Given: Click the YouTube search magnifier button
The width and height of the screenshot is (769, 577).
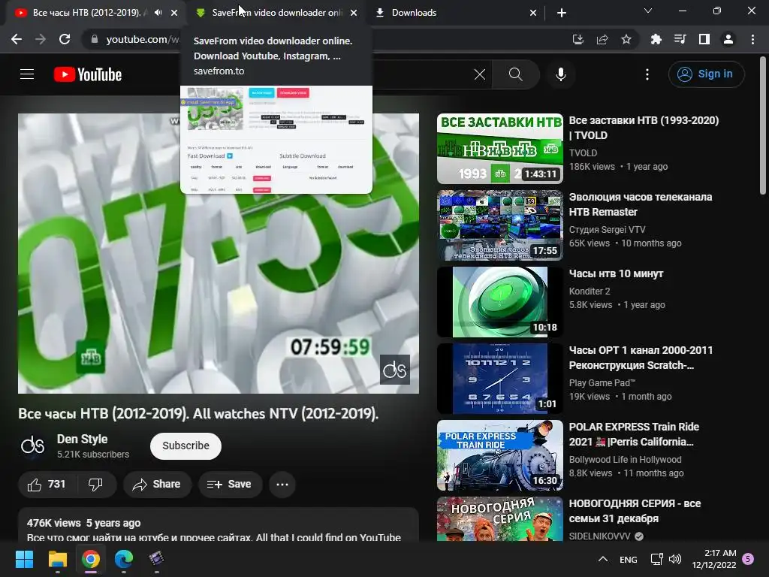Looking at the screenshot, I should coord(515,74).
